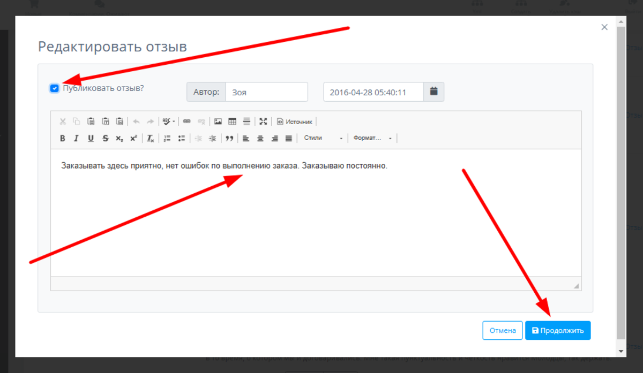
Task: Click the author name field 'Зоя'
Action: [266, 92]
